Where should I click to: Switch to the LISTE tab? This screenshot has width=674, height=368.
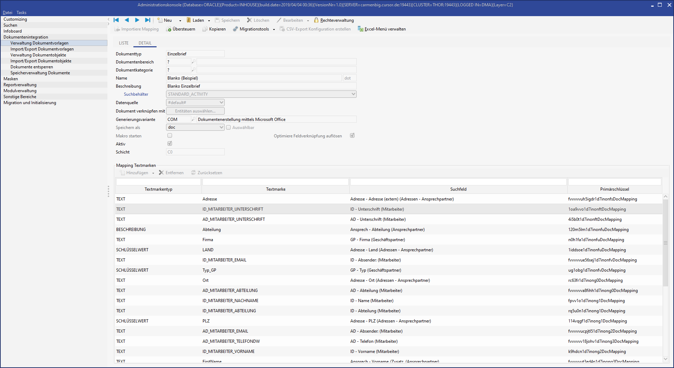124,43
